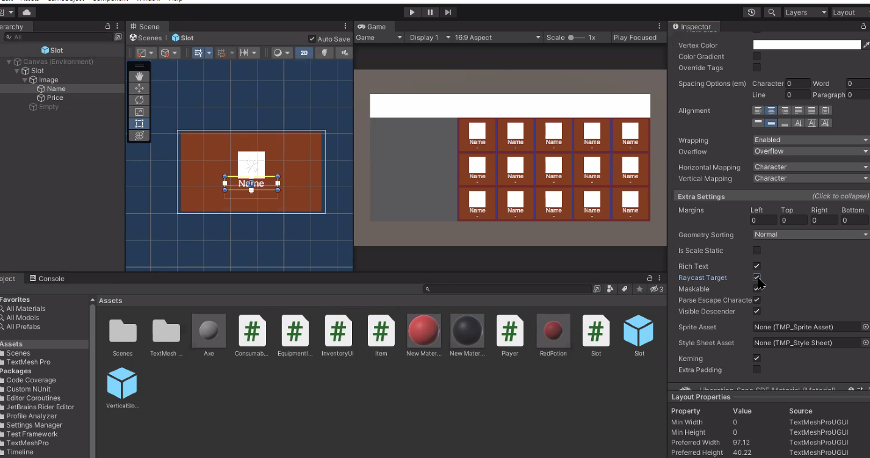Set top vertical alignment
Screen dimensions: 870x458
758,123
